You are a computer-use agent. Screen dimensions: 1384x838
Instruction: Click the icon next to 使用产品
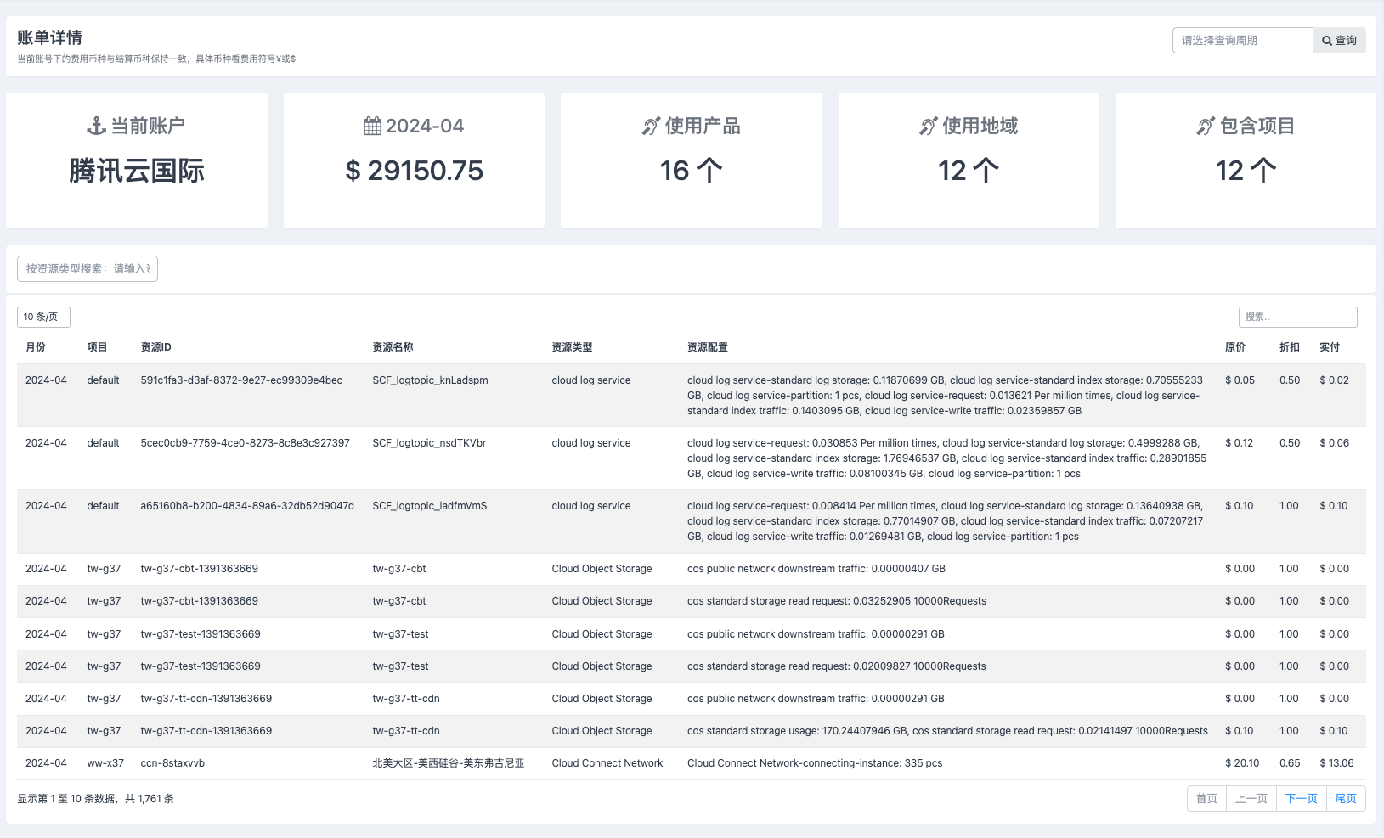[651, 127]
